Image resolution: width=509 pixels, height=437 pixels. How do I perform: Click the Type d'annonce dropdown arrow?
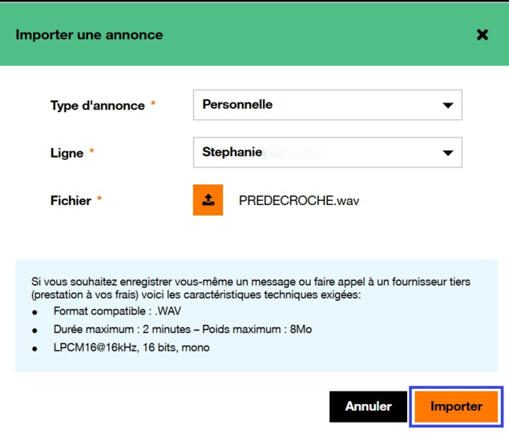tap(447, 105)
